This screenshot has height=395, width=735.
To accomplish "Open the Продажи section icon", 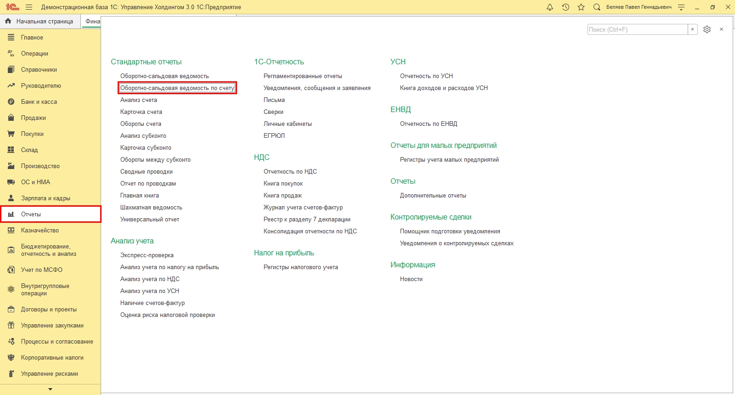I will (x=11, y=118).
